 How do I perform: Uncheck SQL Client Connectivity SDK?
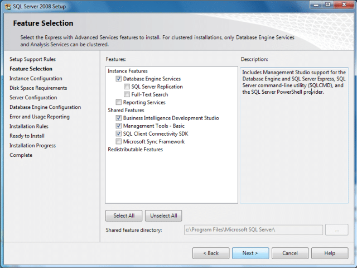click(x=118, y=134)
